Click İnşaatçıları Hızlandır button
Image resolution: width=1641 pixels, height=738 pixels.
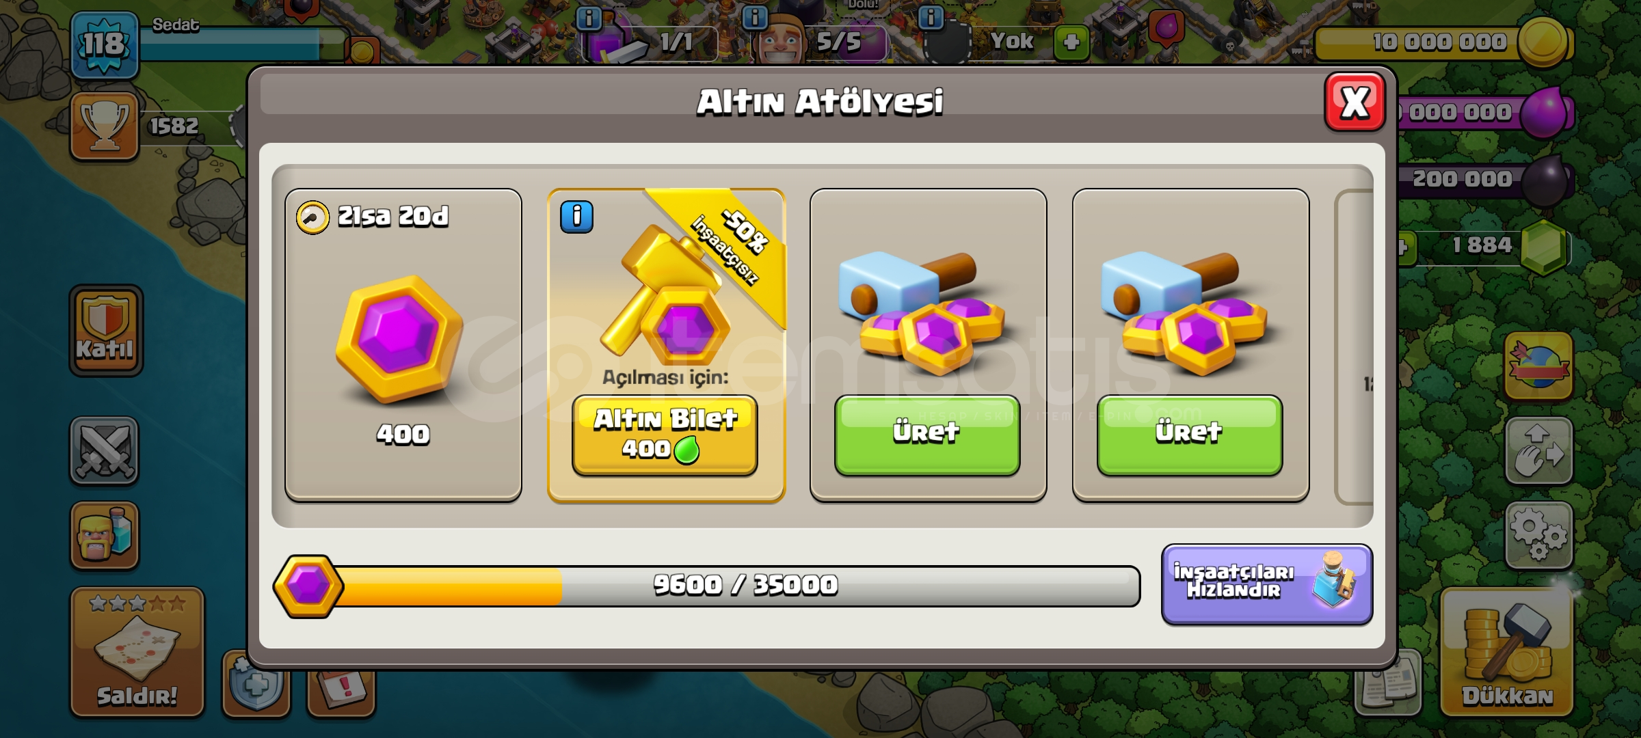point(1266,584)
